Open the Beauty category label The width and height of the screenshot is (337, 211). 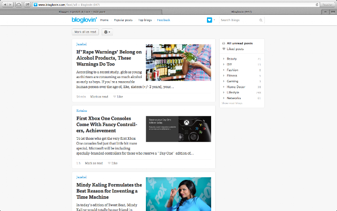click(232, 59)
